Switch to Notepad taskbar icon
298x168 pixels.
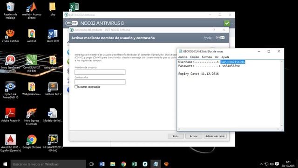(x=156, y=164)
